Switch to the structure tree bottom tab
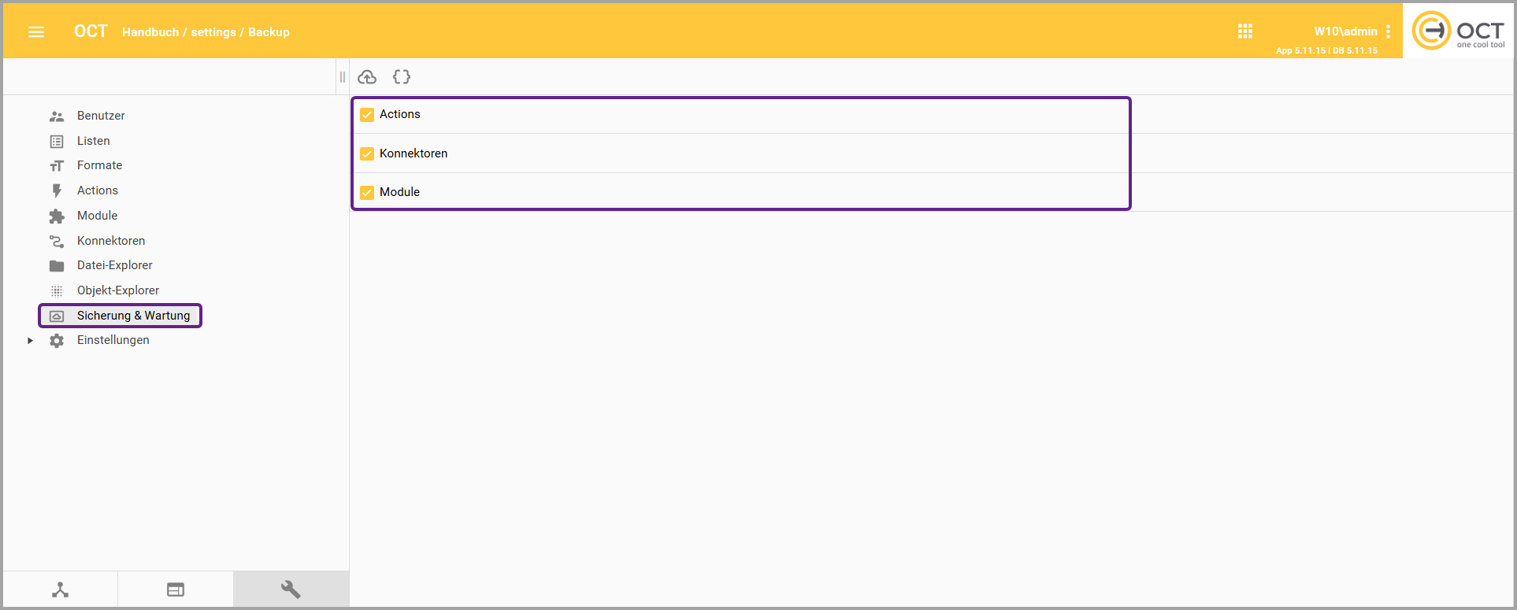 tap(61, 590)
